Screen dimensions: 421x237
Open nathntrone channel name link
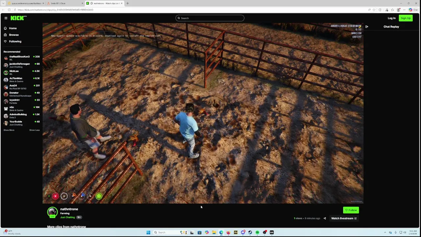69,209
